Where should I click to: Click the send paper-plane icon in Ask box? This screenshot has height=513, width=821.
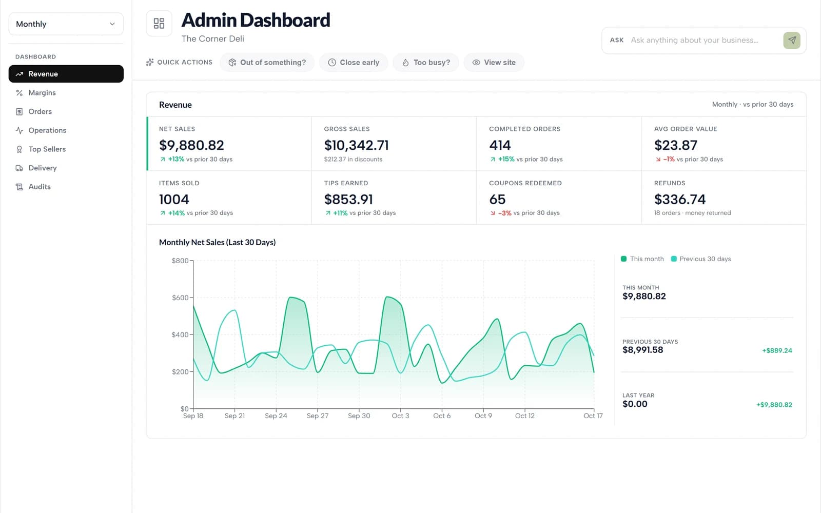coord(792,40)
